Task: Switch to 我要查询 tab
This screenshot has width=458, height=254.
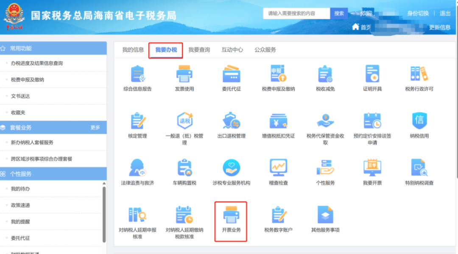Action: pos(199,50)
